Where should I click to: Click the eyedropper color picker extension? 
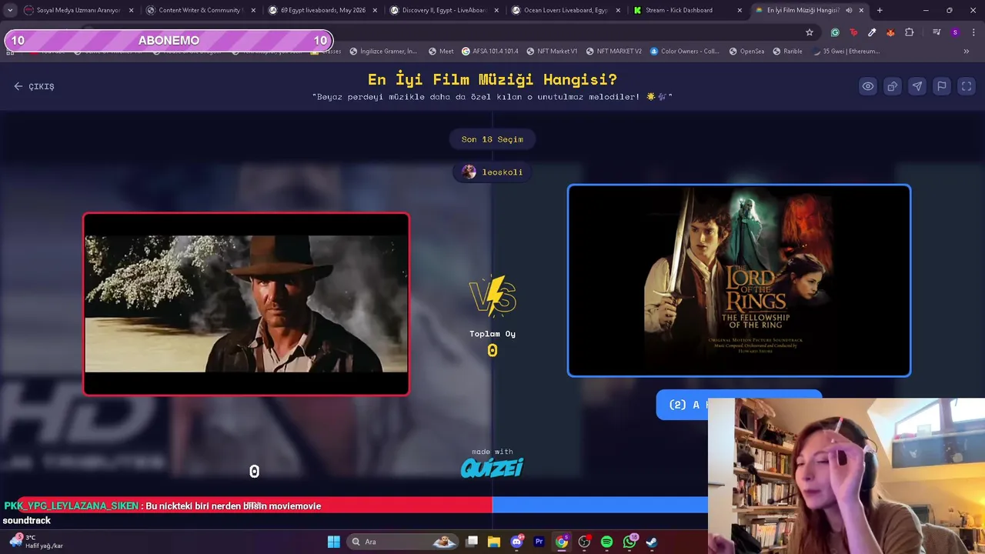(872, 32)
